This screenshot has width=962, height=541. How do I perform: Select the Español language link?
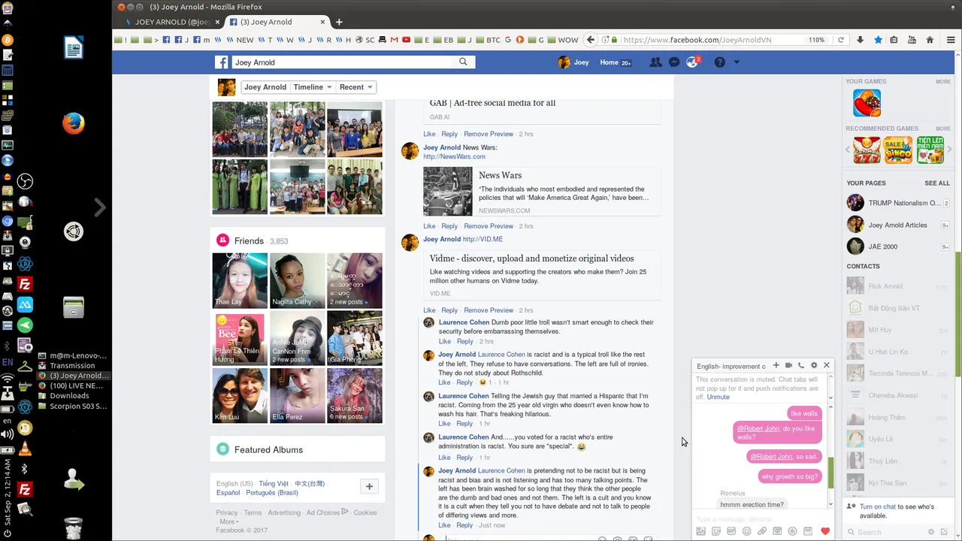pos(228,492)
